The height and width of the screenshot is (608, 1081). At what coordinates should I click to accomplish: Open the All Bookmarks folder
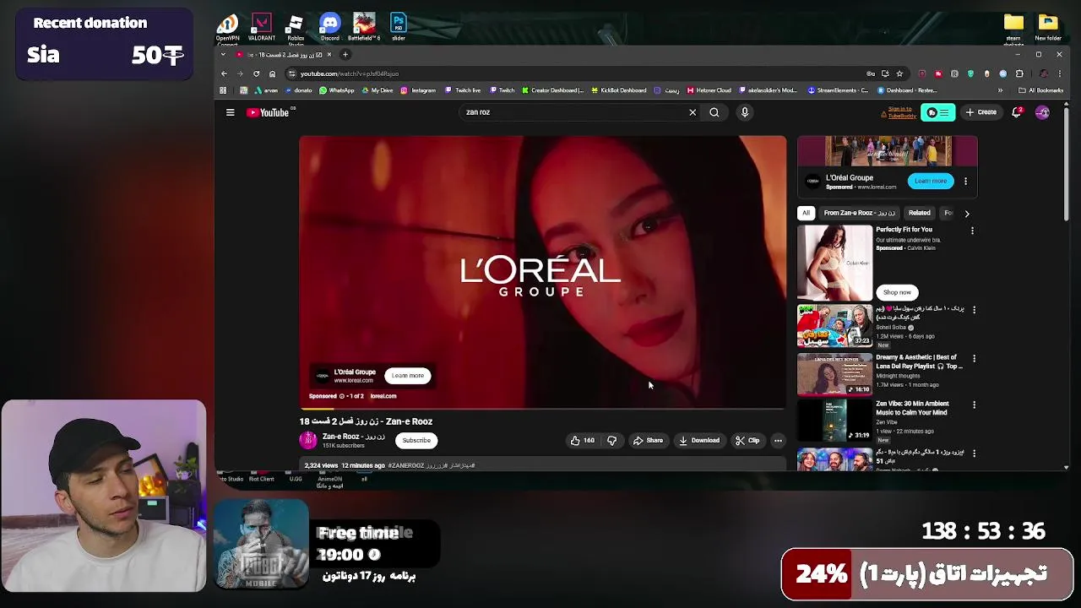(1040, 90)
